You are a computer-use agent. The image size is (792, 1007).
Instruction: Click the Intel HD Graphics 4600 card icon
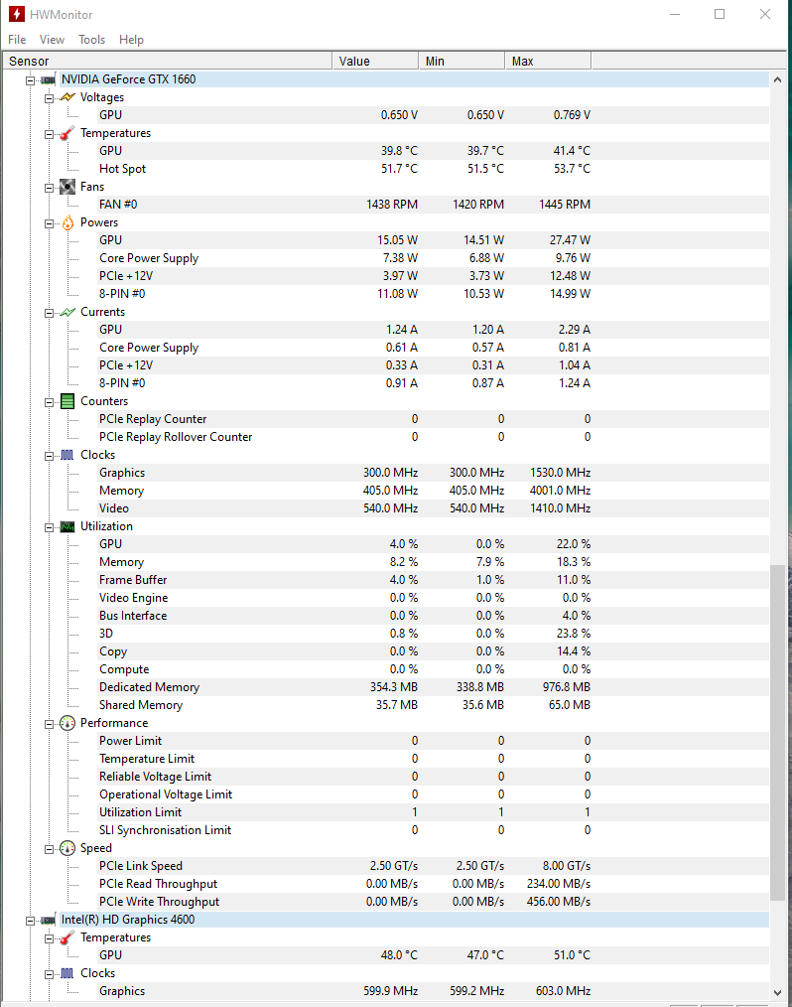point(49,921)
